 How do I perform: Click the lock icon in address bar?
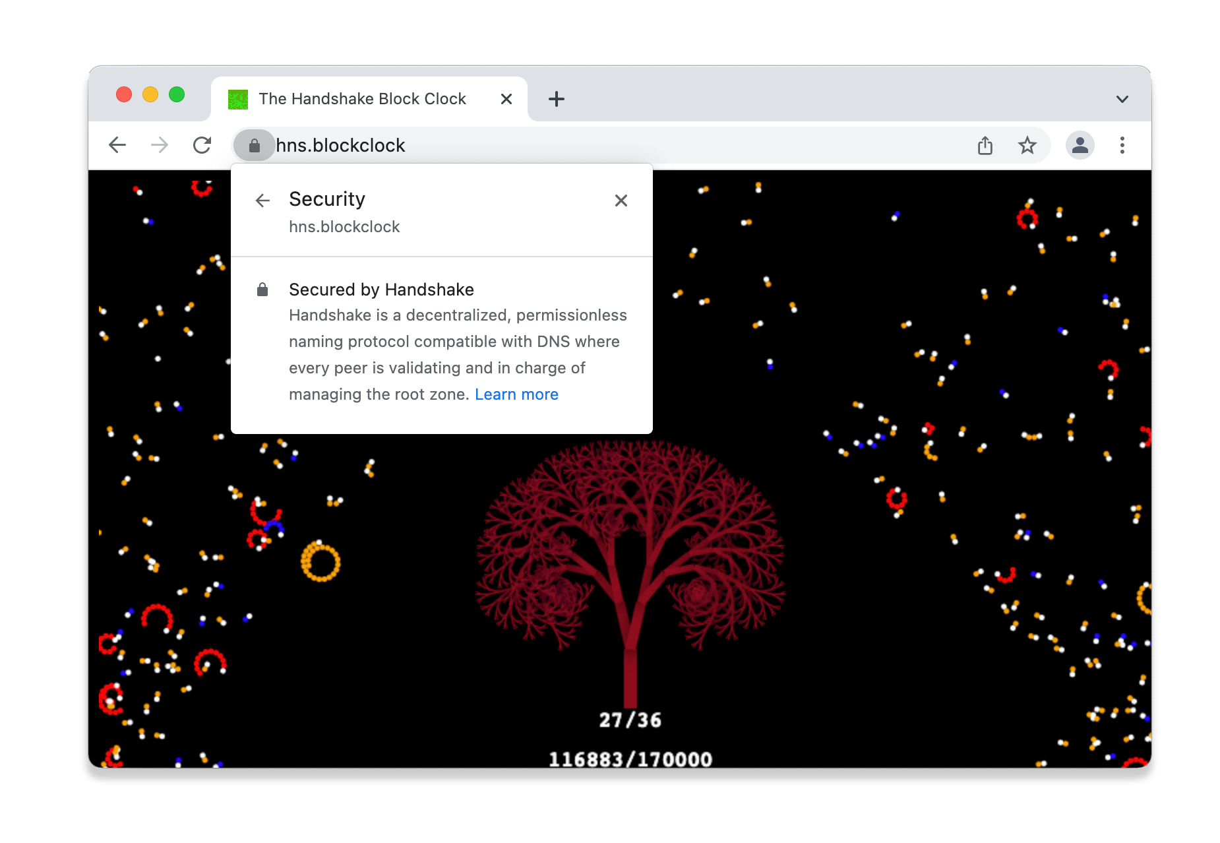[x=255, y=146]
